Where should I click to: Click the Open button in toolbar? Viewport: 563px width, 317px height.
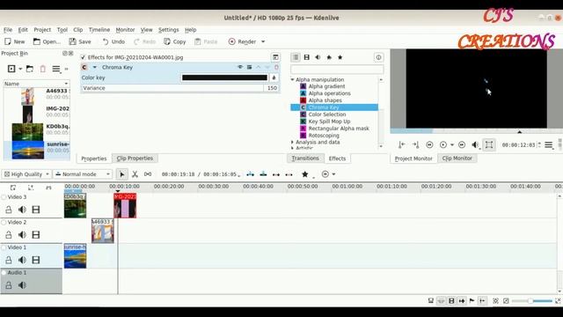47,41
